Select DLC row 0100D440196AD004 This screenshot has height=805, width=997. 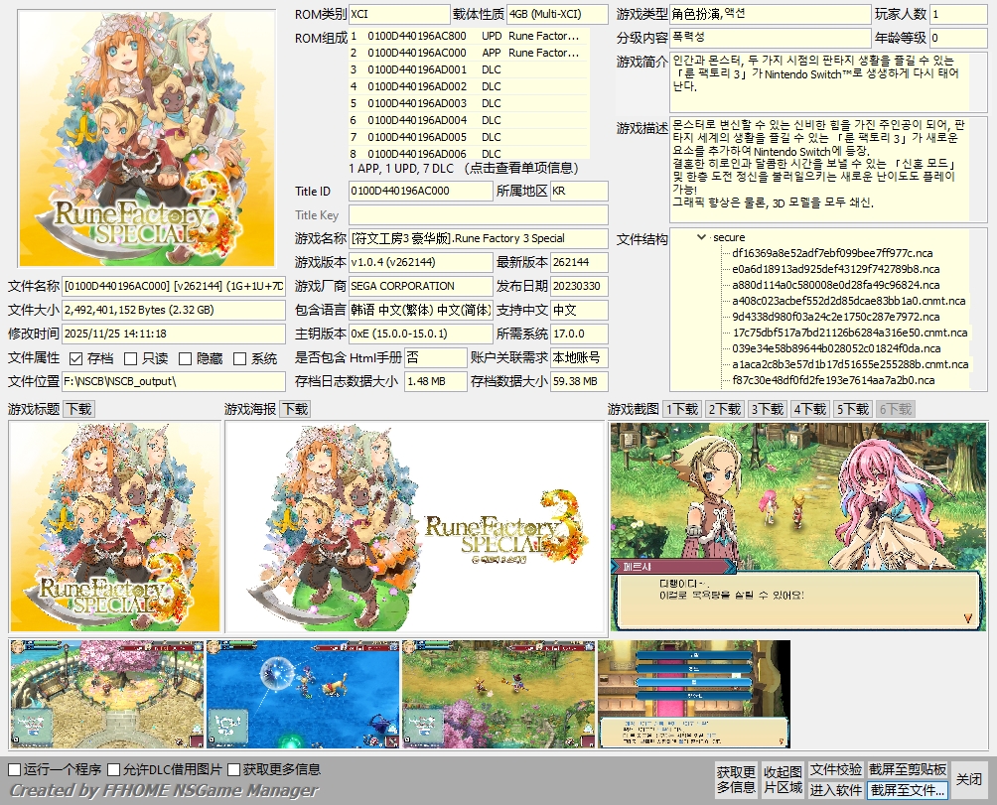pos(469,120)
